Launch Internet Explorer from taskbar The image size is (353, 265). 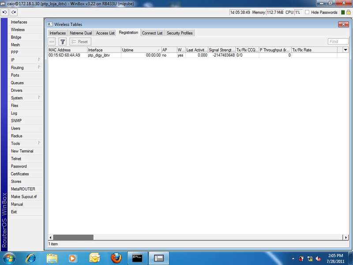tap(30, 258)
